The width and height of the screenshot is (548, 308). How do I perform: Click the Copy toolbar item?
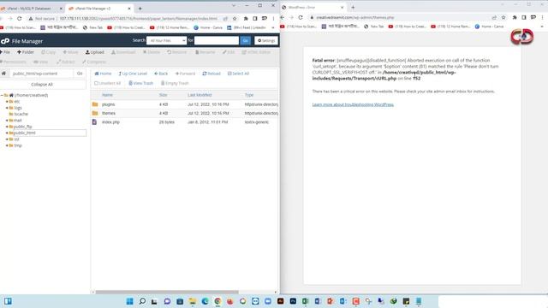point(48,52)
